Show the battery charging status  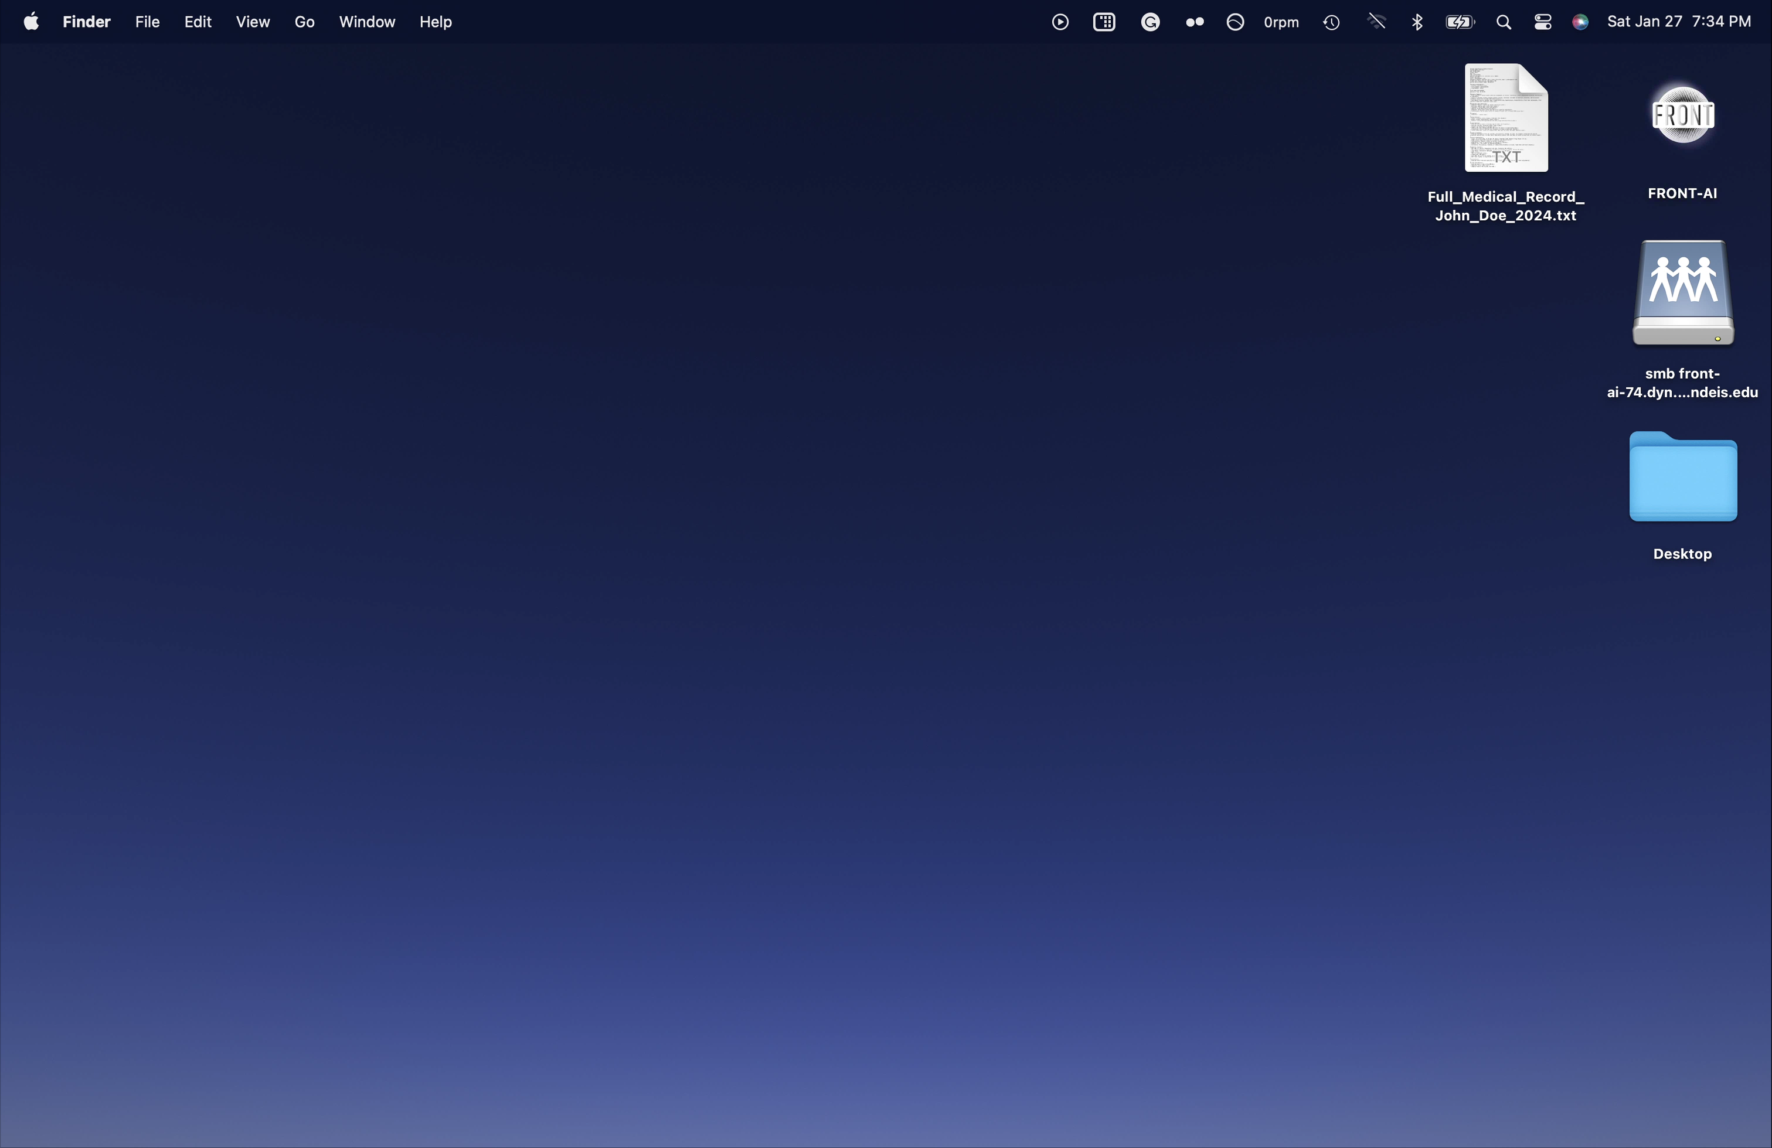(x=1460, y=22)
